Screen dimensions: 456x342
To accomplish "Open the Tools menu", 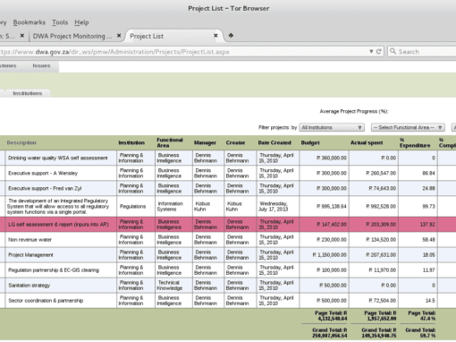I will click(x=60, y=22).
